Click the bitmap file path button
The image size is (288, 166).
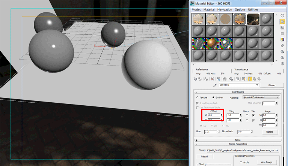(243, 150)
